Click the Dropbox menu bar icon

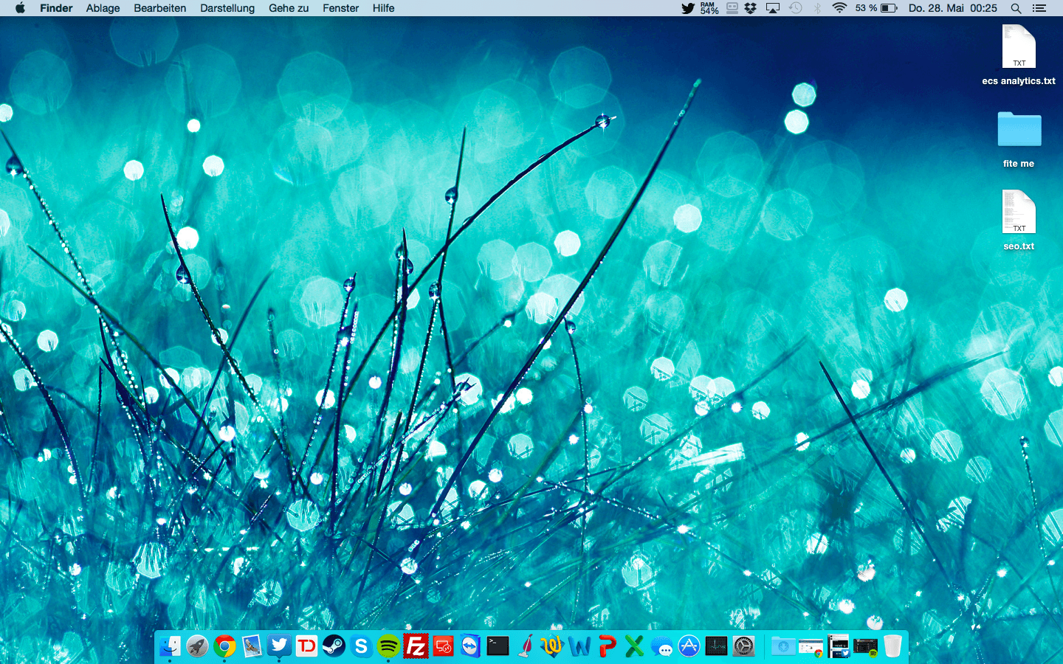(x=751, y=8)
